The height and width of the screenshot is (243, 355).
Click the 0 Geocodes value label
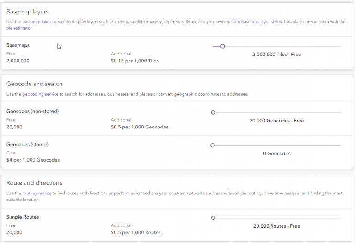click(x=276, y=153)
